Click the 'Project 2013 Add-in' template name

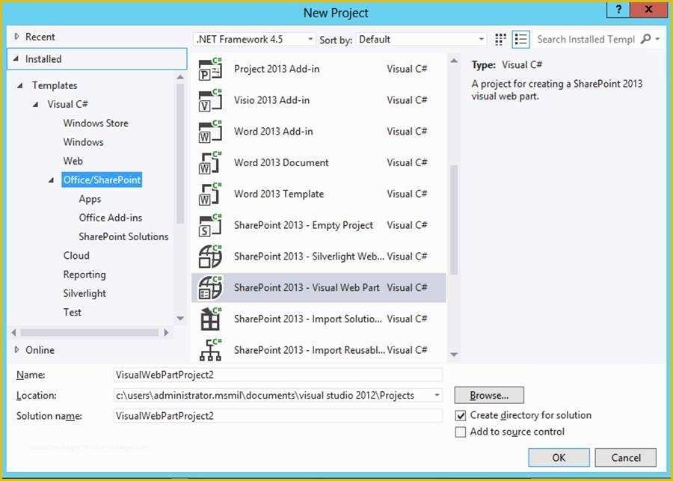277,69
